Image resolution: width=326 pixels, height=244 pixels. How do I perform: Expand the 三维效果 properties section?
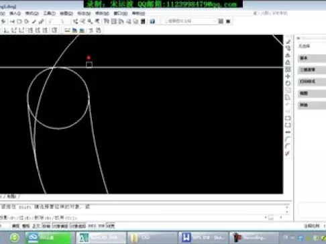tap(312, 70)
